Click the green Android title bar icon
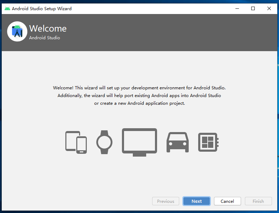 [7, 8]
